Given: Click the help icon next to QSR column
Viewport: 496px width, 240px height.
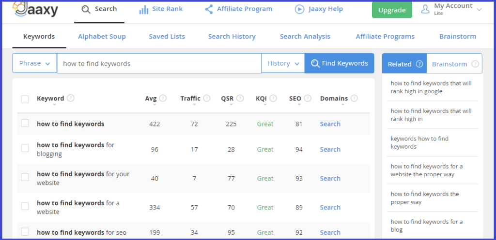Looking at the screenshot, I should coord(240,98).
